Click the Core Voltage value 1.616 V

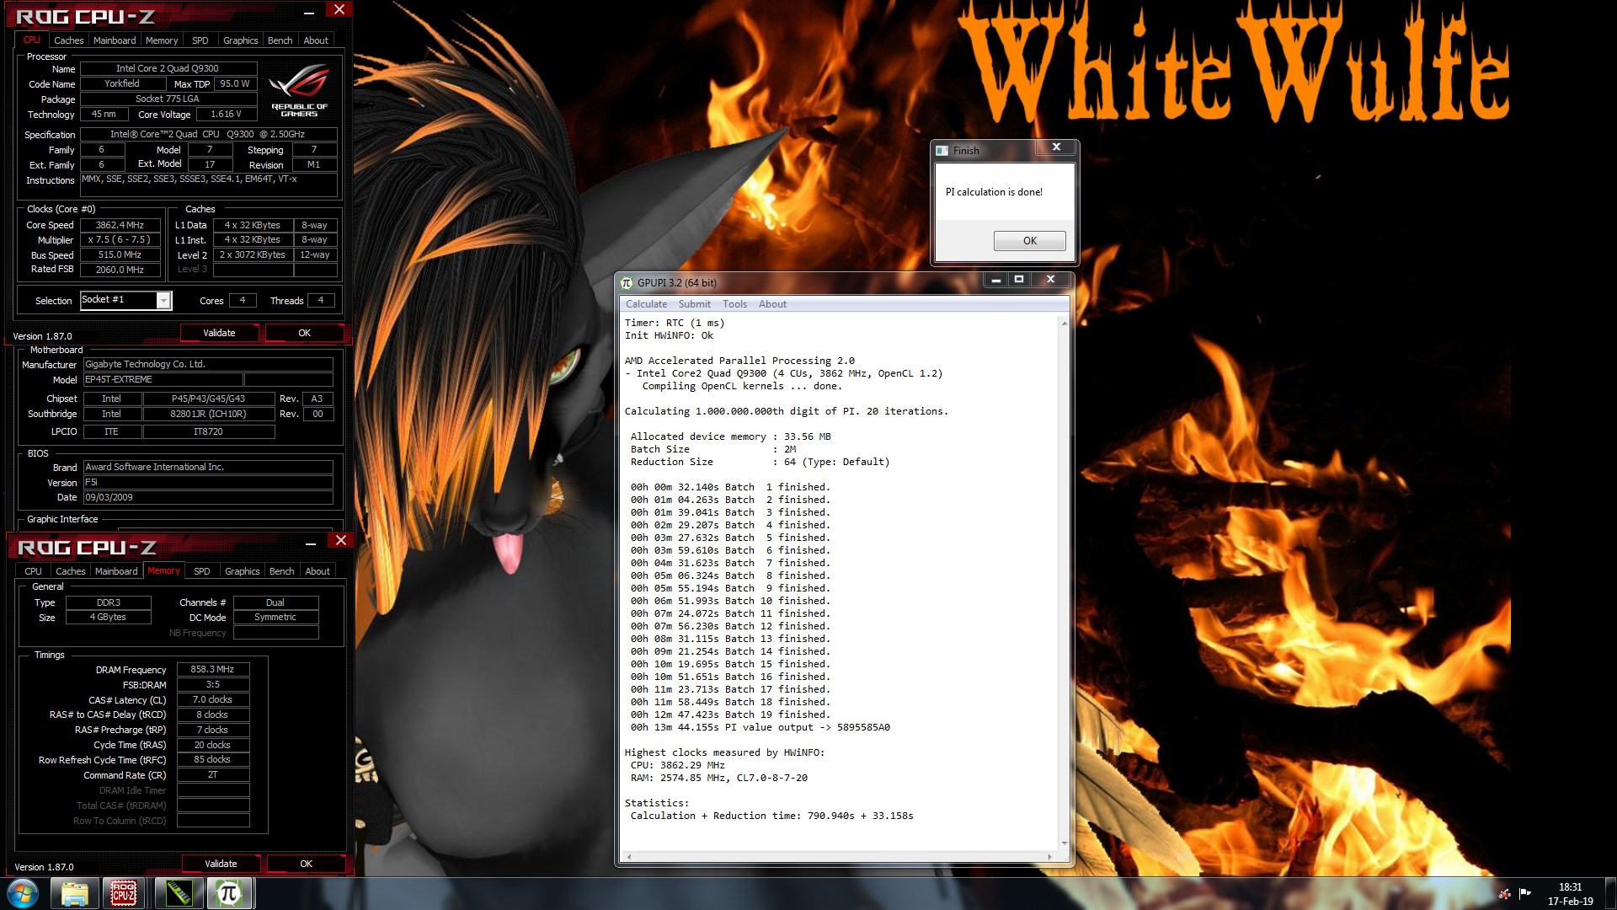226,115
